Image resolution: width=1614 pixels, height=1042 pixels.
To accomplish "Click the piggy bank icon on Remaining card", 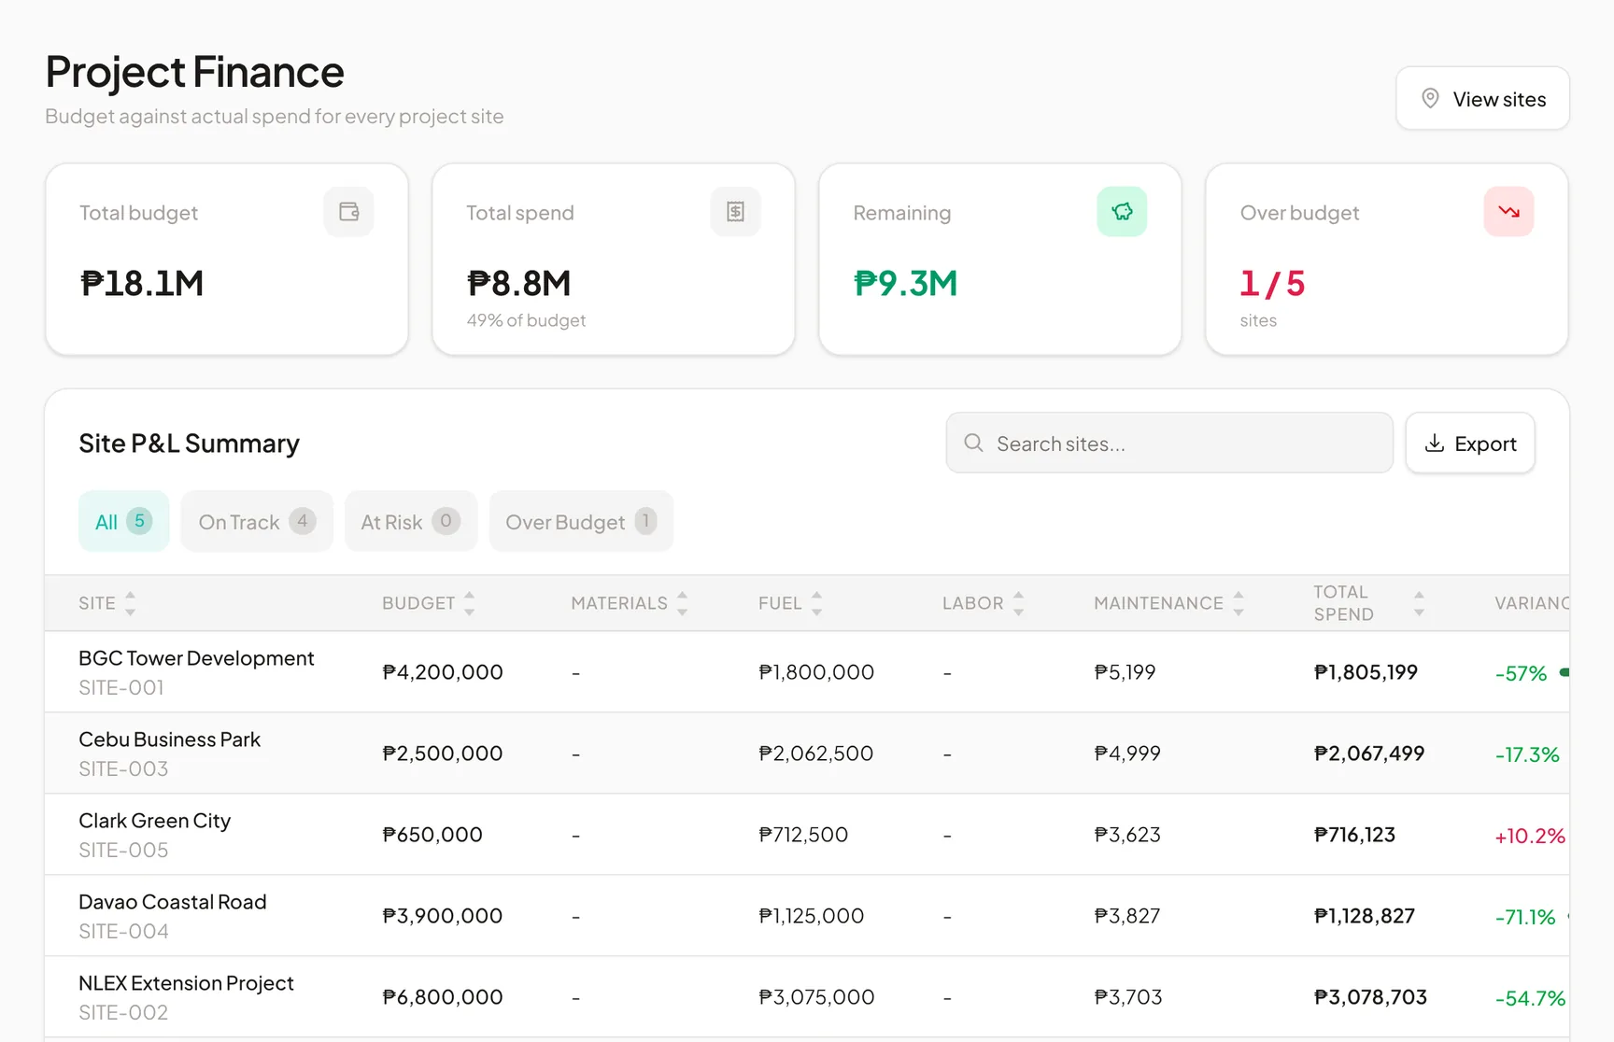I will [x=1123, y=212].
